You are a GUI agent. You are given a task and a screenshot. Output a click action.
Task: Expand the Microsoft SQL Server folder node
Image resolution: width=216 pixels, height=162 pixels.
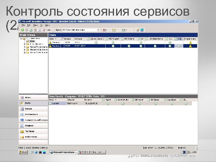24,49
